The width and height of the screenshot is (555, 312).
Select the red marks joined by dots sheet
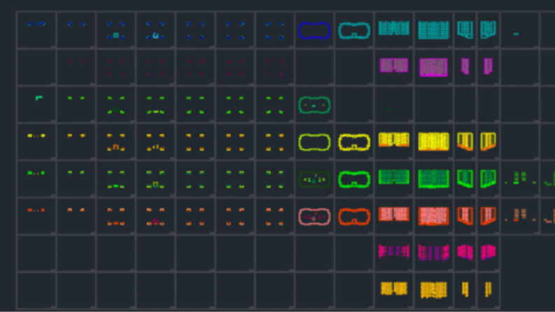[x=36, y=210]
